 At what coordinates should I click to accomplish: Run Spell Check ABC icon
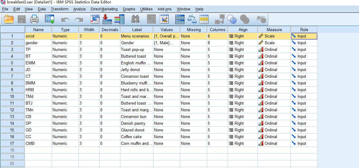click(261, 19)
